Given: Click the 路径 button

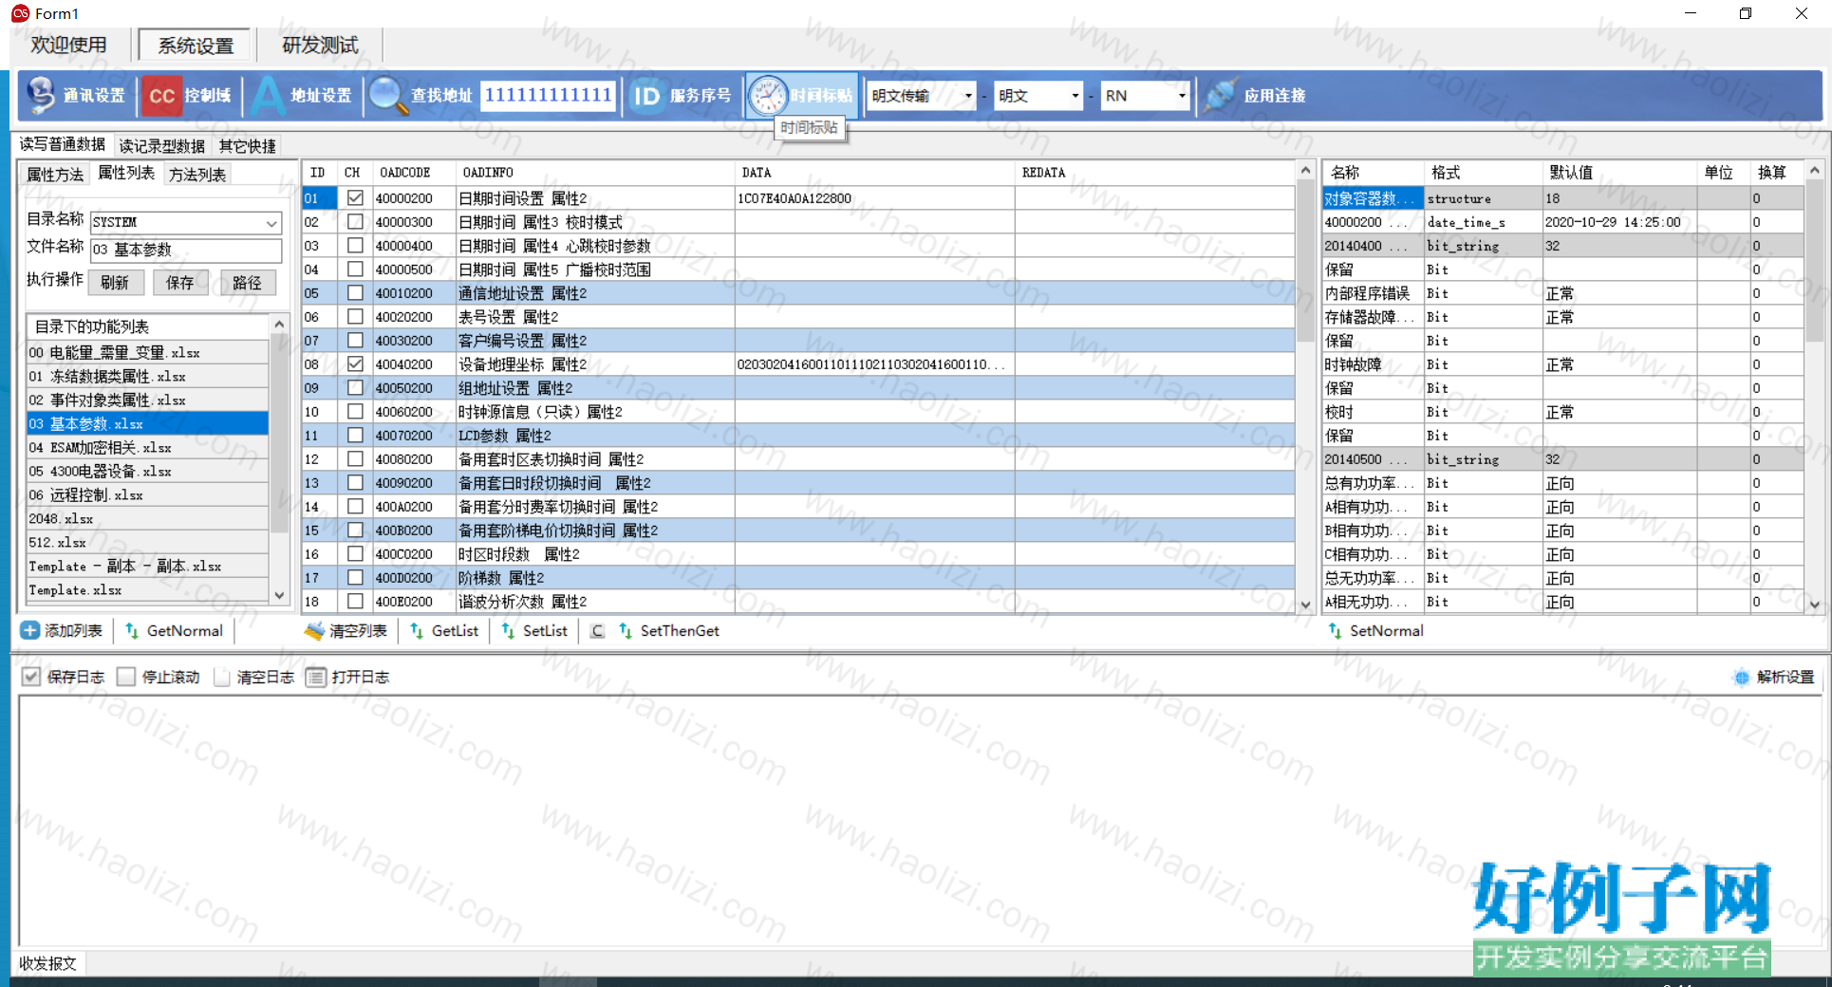Looking at the screenshot, I should [247, 282].
